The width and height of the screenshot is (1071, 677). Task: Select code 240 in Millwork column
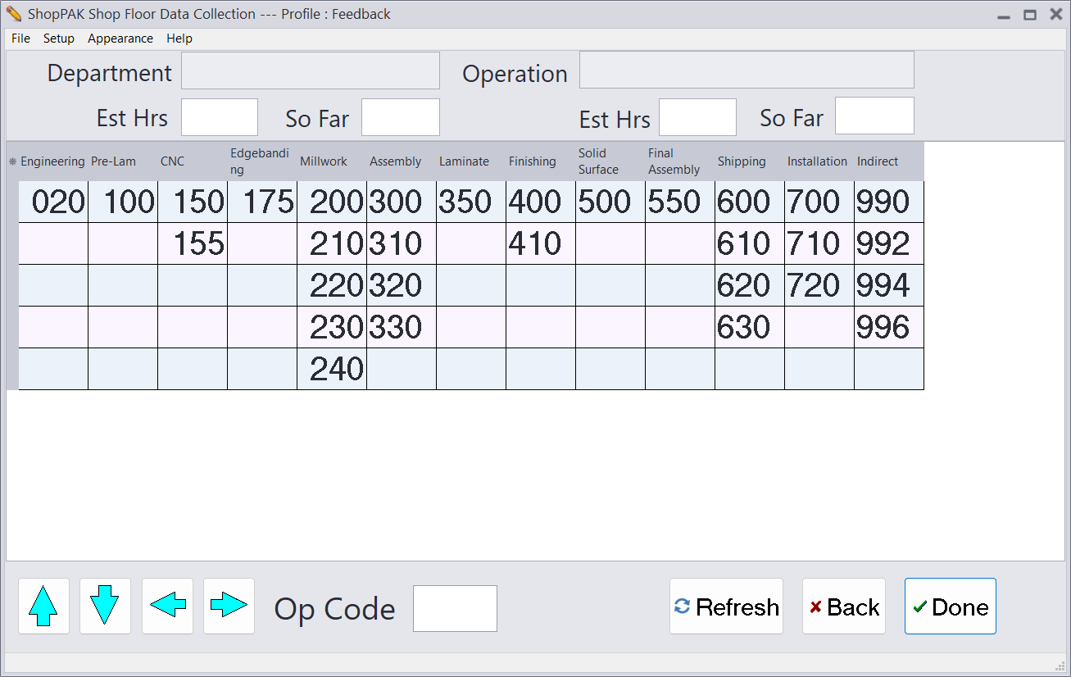coord(332,369)
